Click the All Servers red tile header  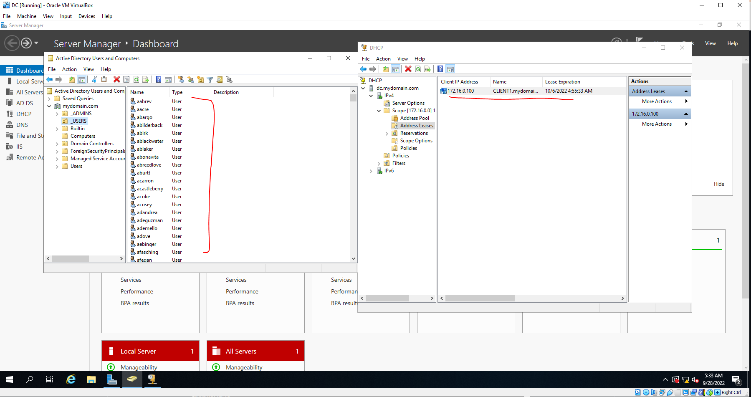[x=255, y=351]
